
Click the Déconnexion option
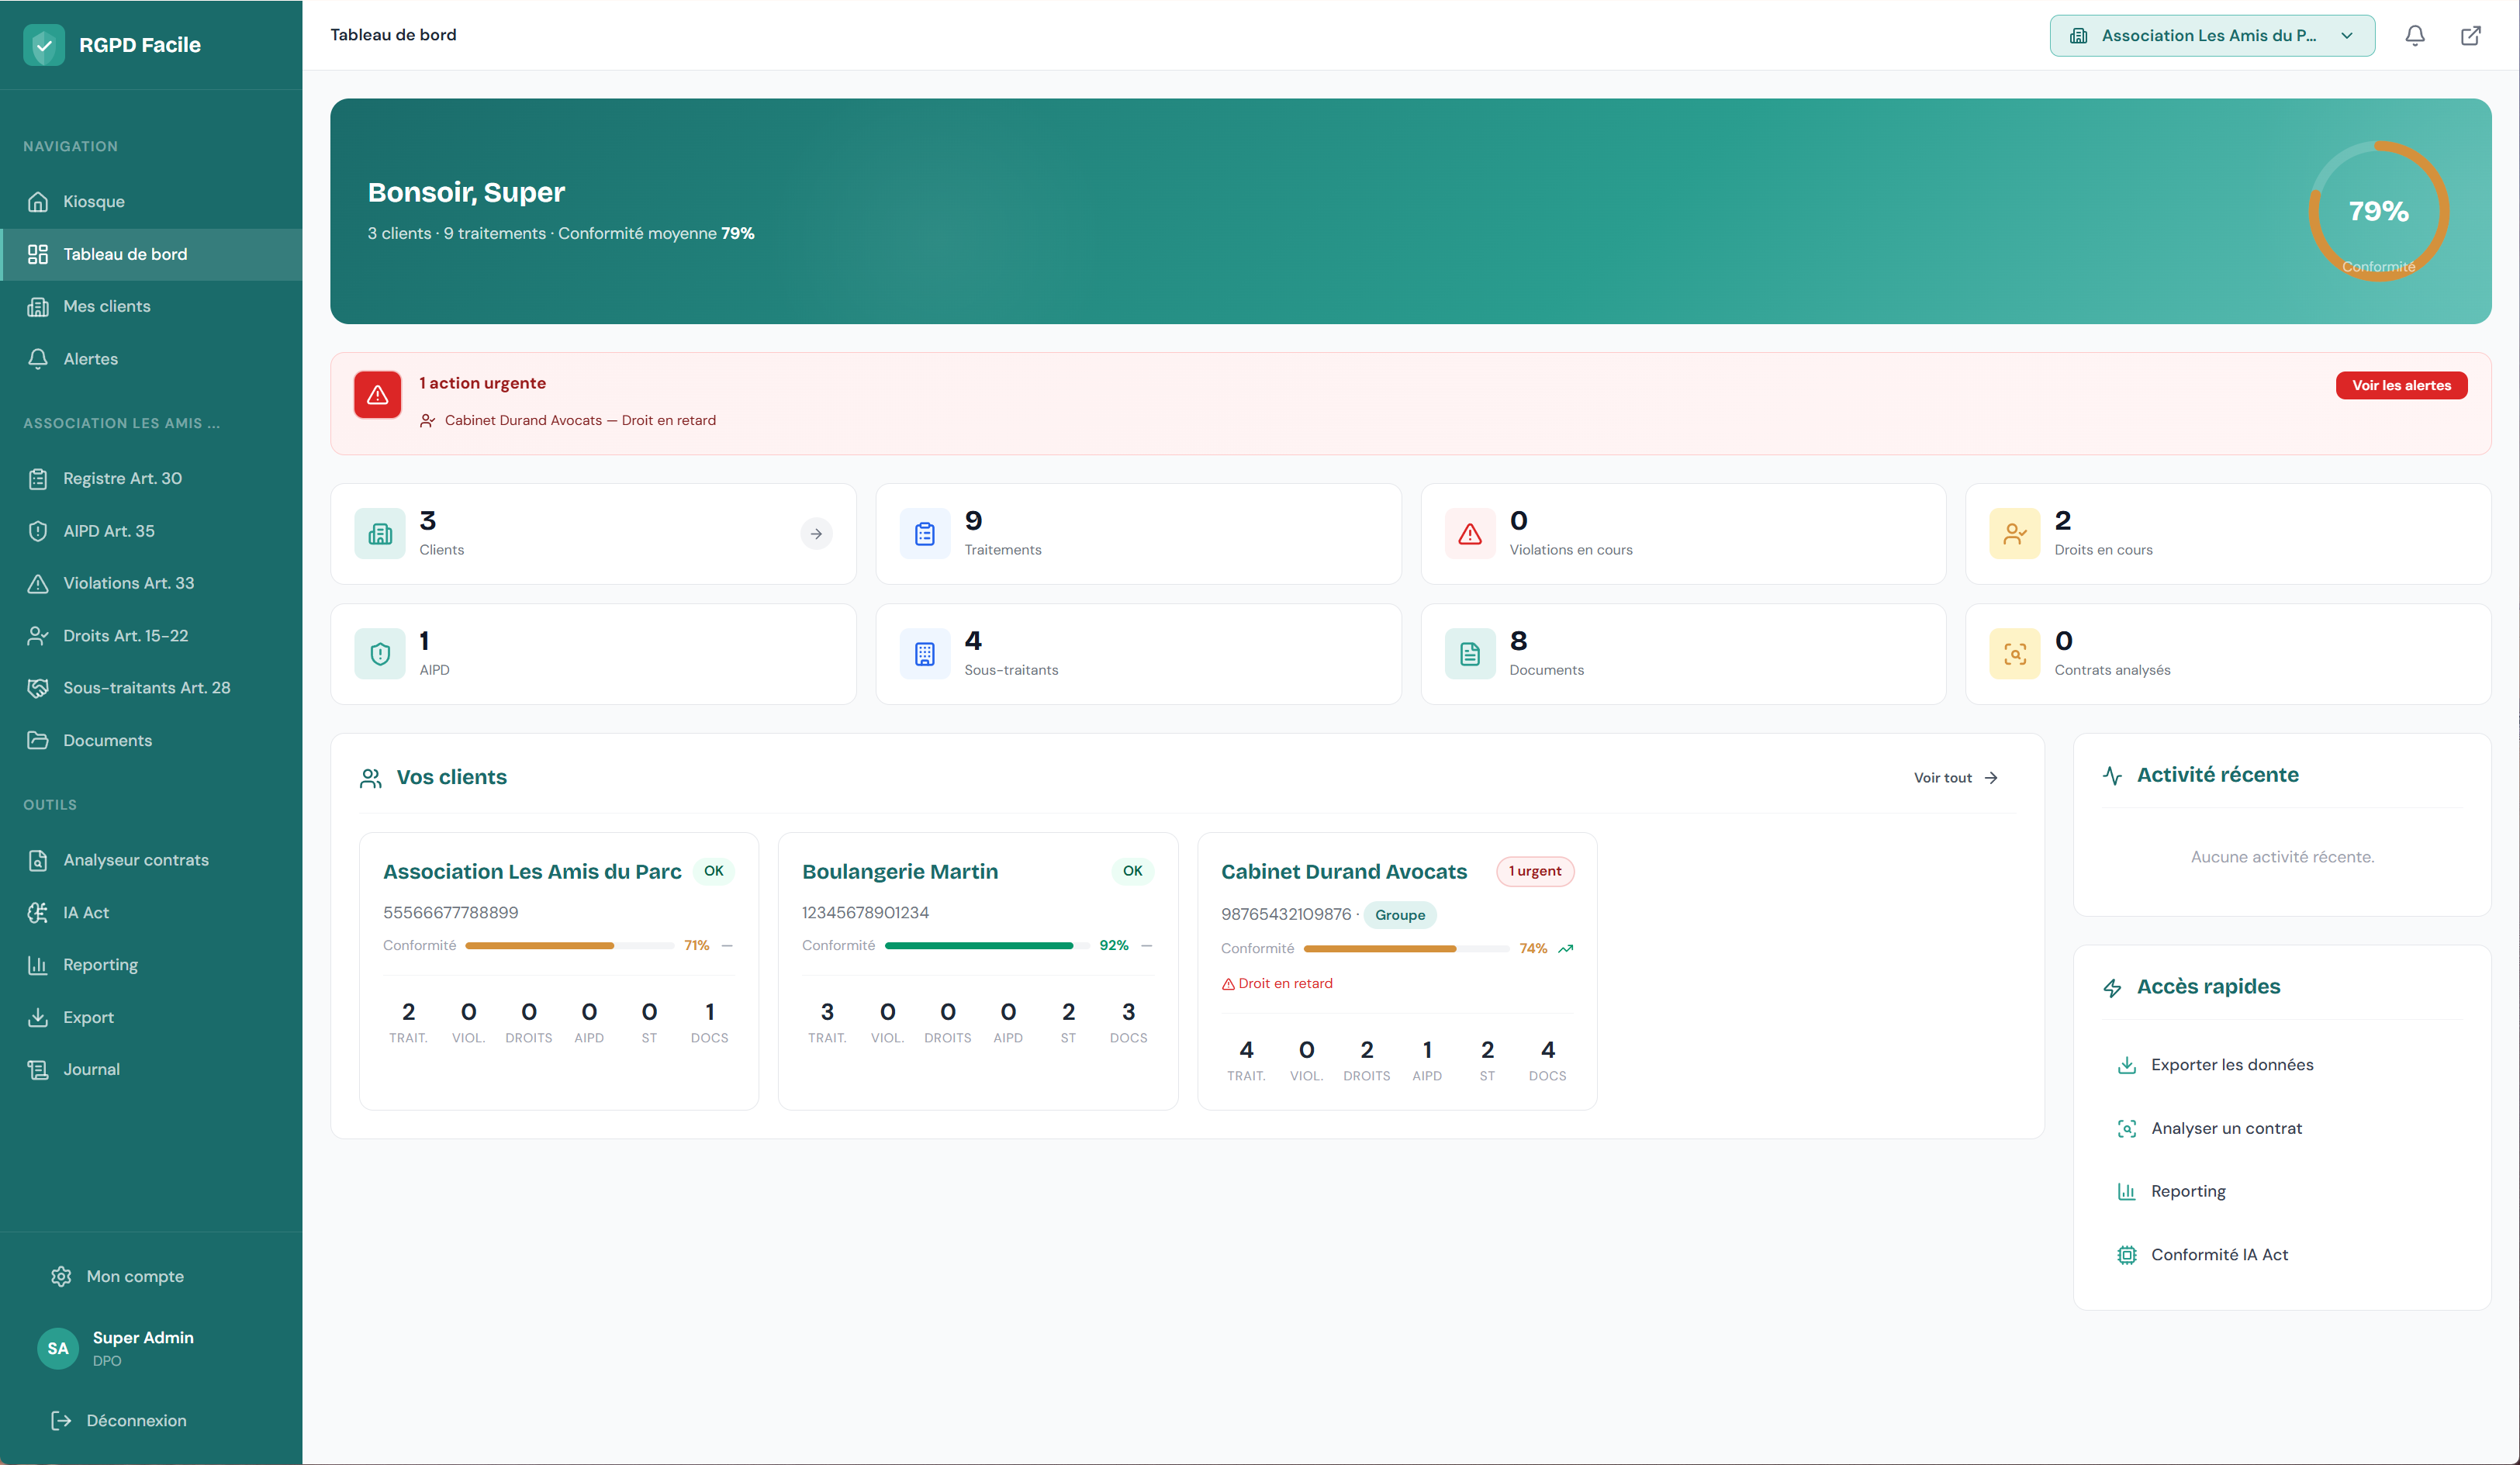pos(136,1420)
